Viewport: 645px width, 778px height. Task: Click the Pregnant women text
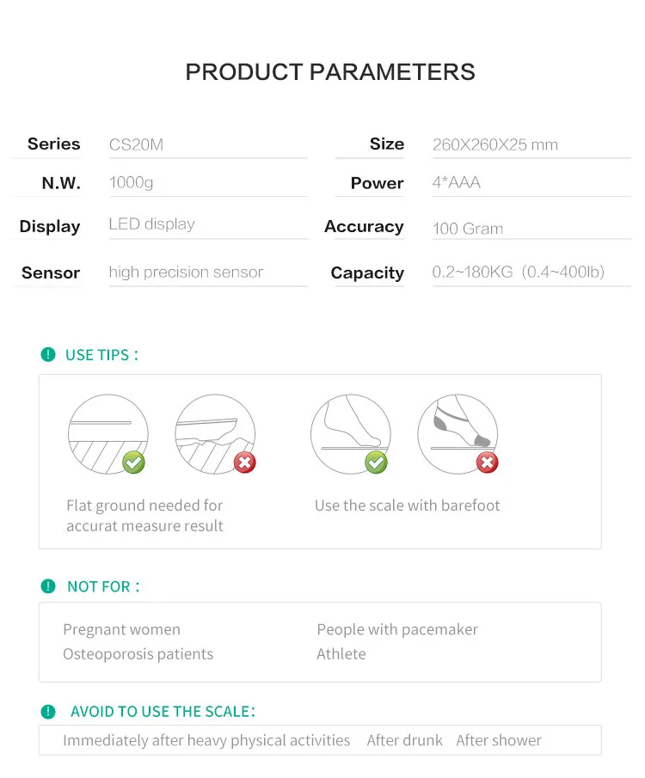(121, 629)
